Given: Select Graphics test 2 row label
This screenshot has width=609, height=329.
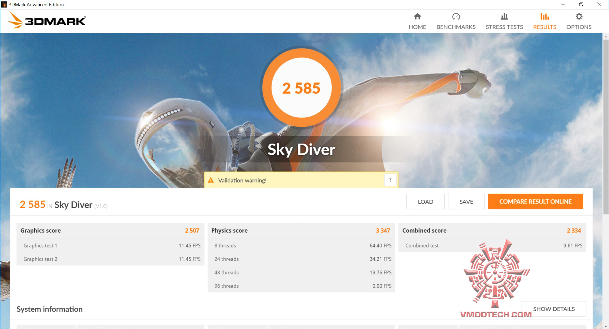Looking at the screenshot, I should click(40, 259).
